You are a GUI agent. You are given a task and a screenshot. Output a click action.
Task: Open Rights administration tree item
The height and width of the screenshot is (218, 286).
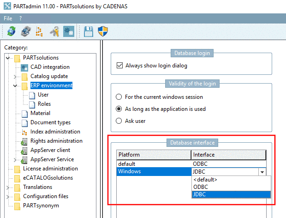tap(56, 141)
